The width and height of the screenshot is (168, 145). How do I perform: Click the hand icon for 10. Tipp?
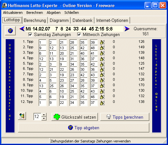(102, 91)
